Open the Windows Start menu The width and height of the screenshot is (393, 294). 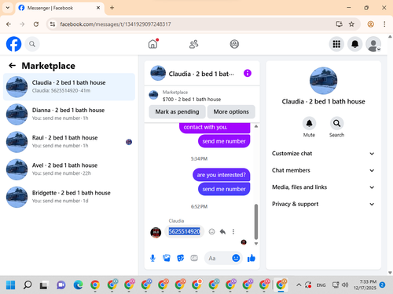pyautogui.click(x=10, y=285)
